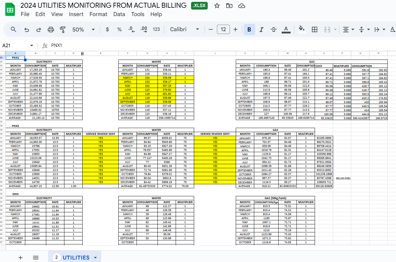396x262 pixels.
Task: Format as percent
Action: (x=120, y=29)
